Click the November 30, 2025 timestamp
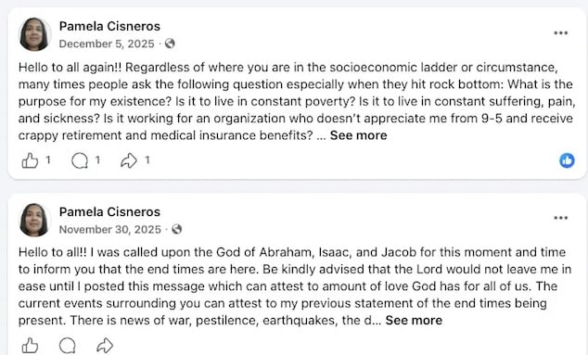This screenshot has height=355, width=588. (109, 229)
